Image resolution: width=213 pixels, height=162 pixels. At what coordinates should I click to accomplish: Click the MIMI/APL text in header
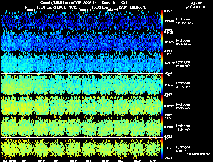(138, 7)
